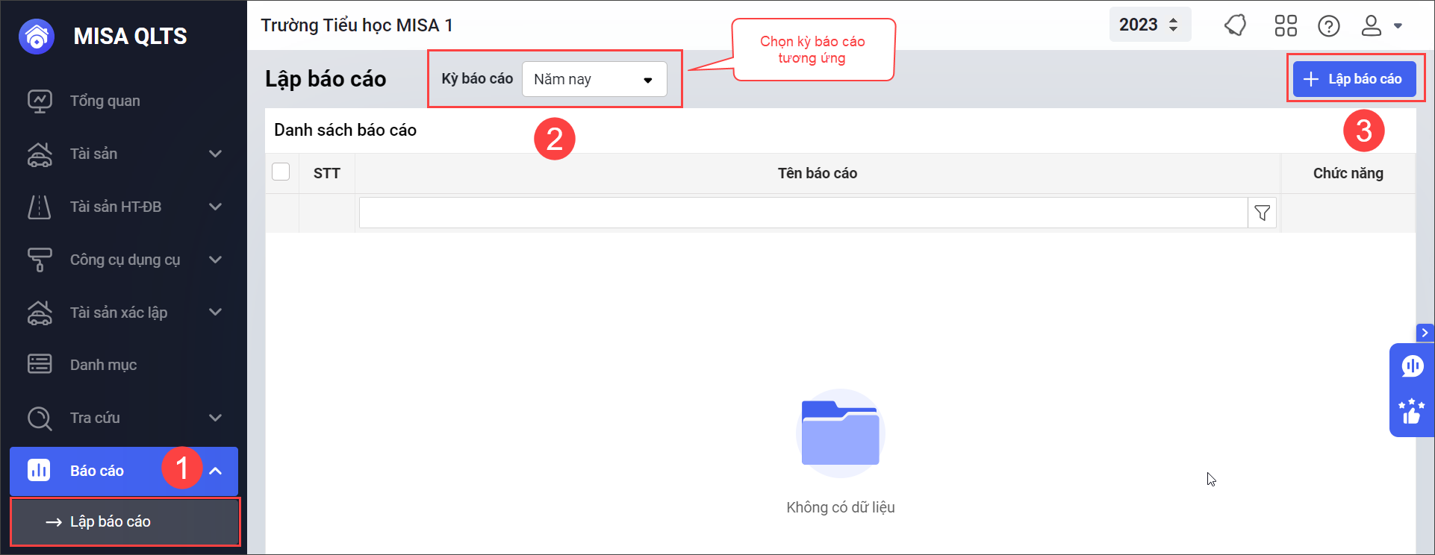The height and width of the screenshot is (555, 1435).
Task: Open the Danh mục menu item
Action: click(x=103, y=365)
